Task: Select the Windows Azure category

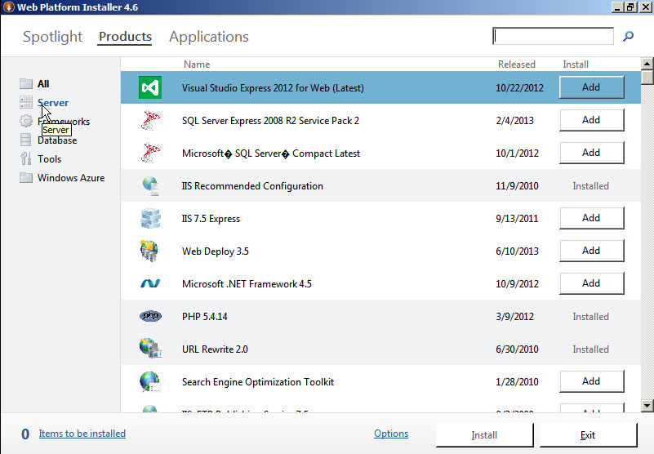Action: pyautogui.click(x=70, y=178)
